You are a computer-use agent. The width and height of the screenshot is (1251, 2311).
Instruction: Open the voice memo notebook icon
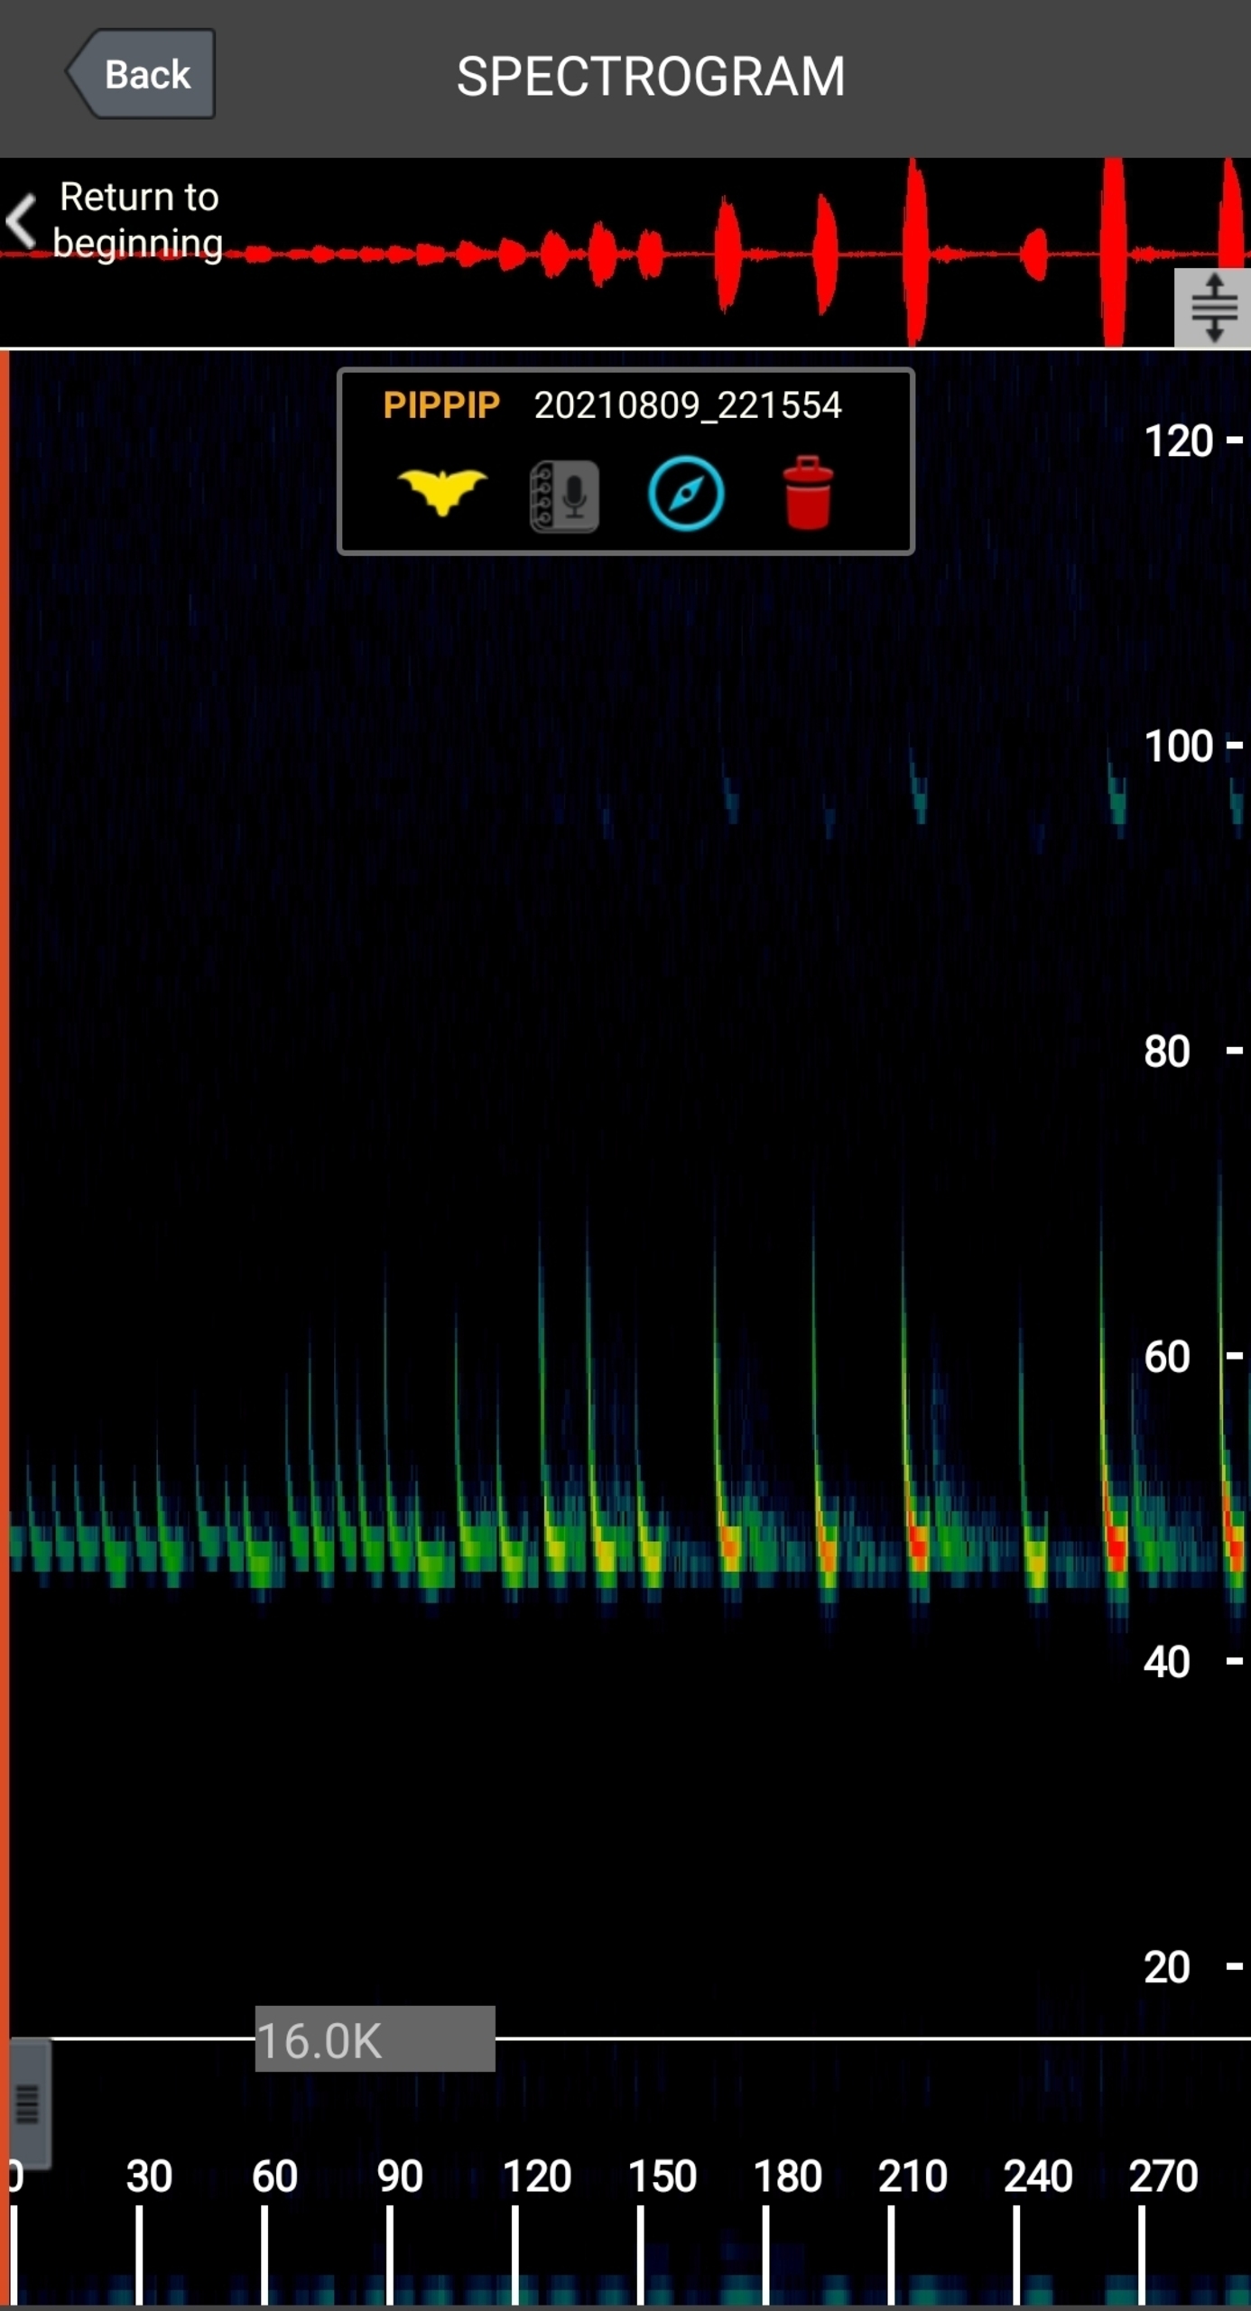tap(564, 495)
